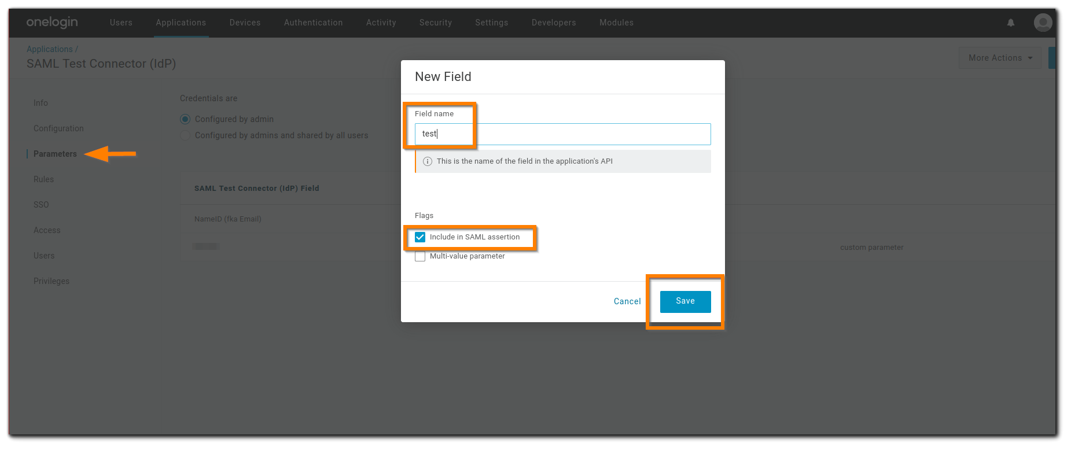The height and width of the screenshot is (450, 1071).
Task: Expand the More Actions dropdown
Action: (x=1000, y=58)
